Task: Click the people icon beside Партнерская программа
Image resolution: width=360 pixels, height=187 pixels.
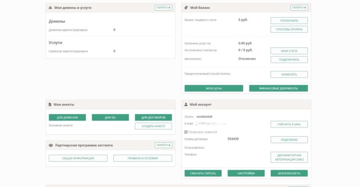Action: coord(51,145)
